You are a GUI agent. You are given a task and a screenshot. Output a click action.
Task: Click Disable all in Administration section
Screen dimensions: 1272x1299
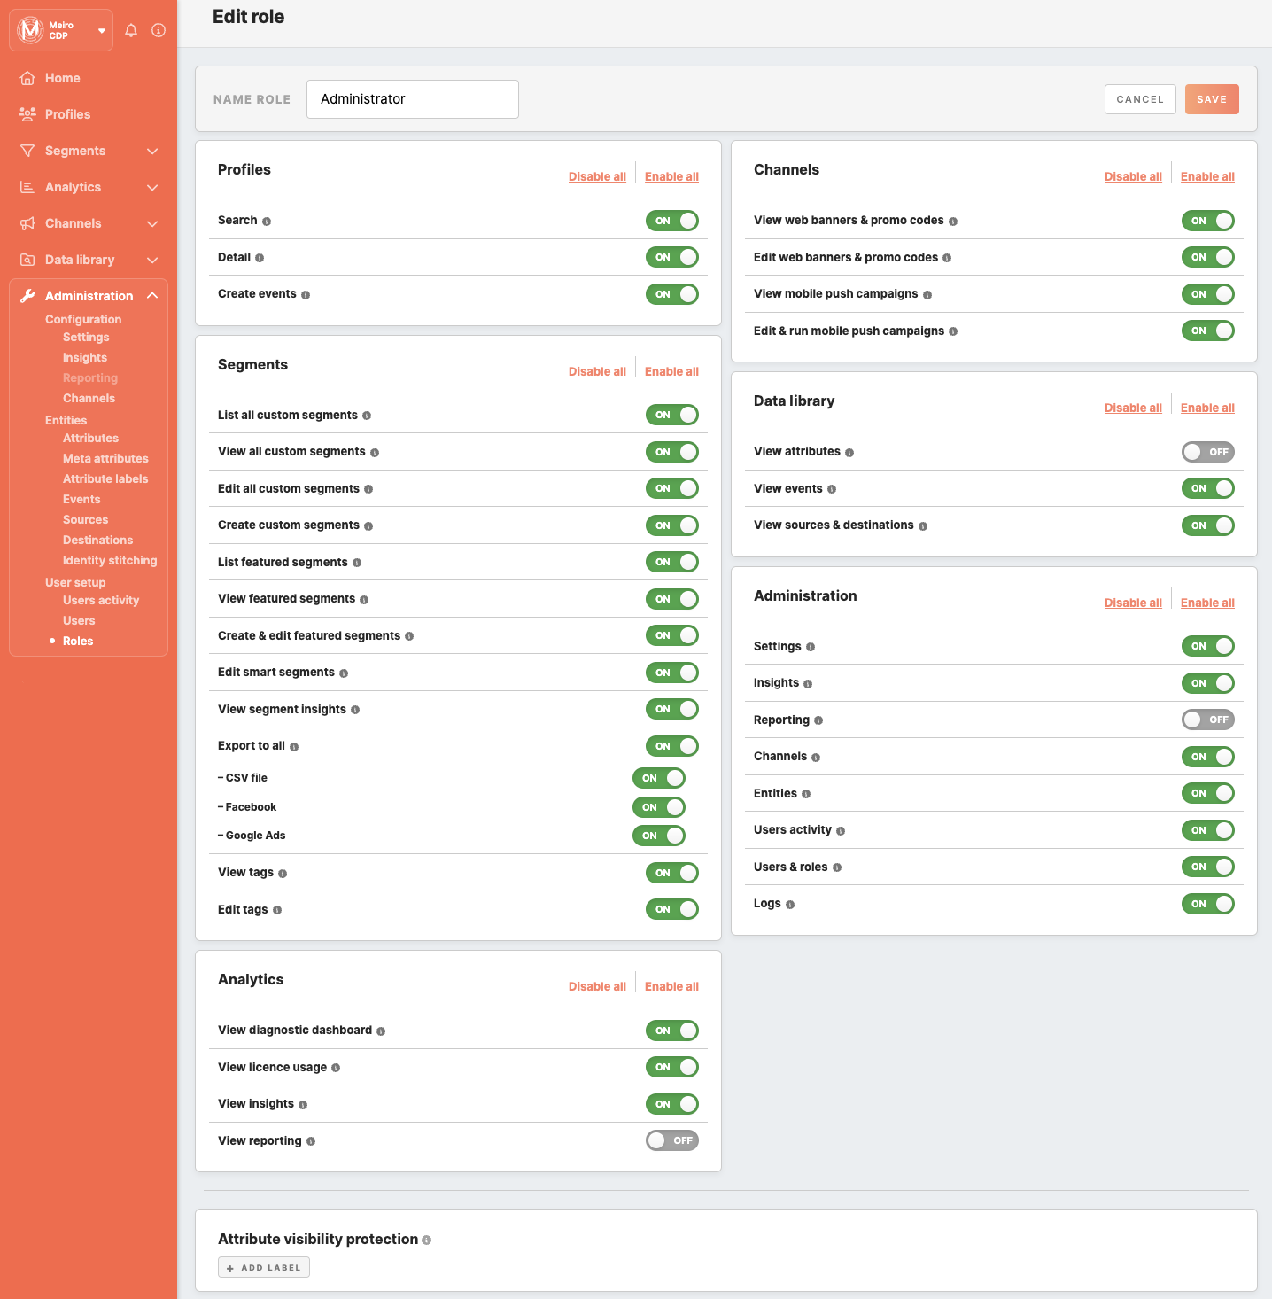[x=1133, y=603]
